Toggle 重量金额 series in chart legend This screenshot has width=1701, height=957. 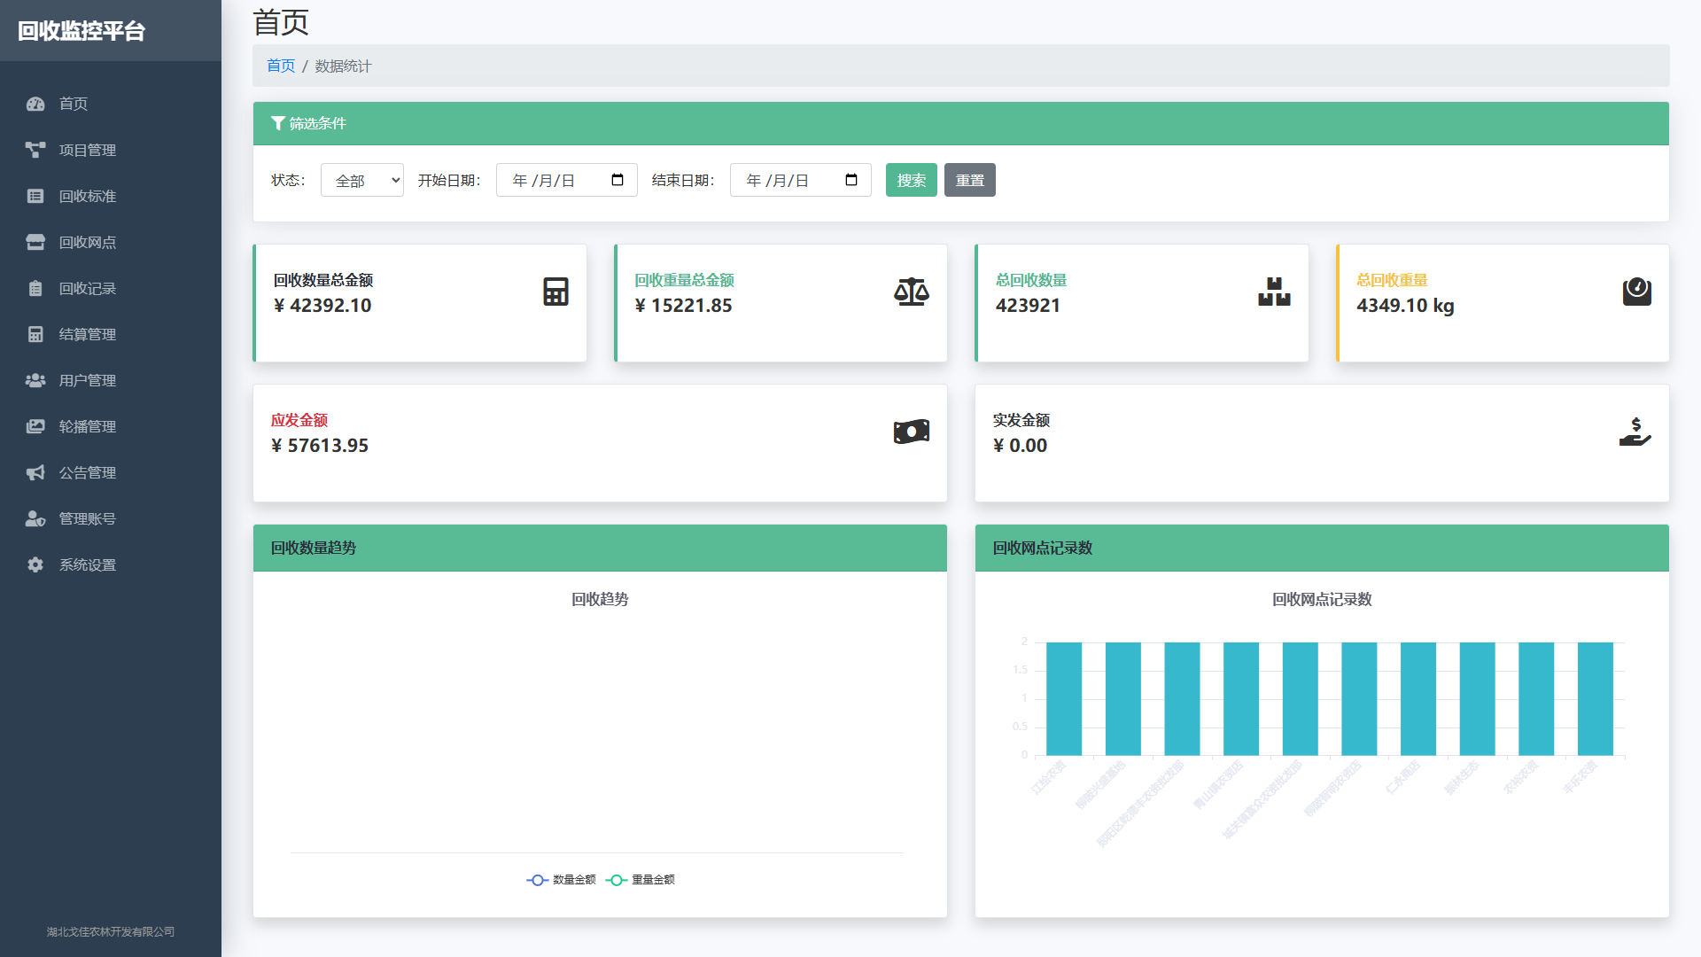pyautogui.click(x=641, y=880)
